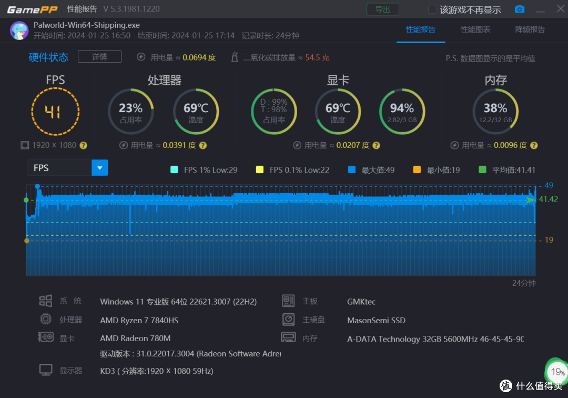Click the 导出 export button
568x398 pixels.
[382, 9]
